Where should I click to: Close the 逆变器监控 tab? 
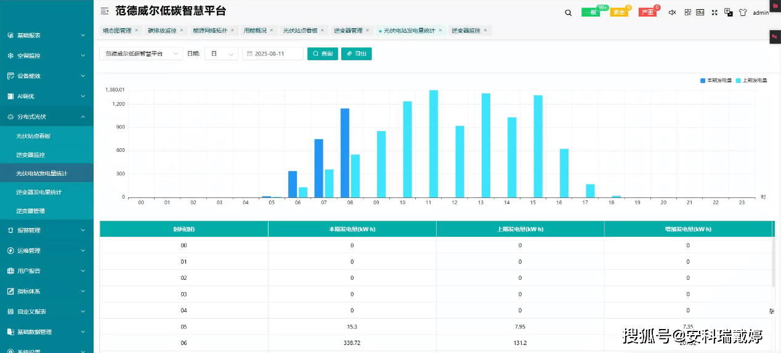pos(485,30)
